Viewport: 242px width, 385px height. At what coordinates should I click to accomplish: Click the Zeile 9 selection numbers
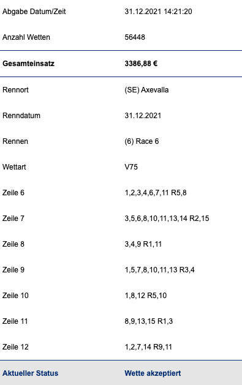[159, 270]
